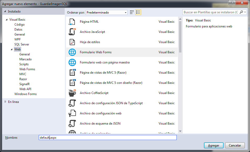Viewport: 250px width, 152px height.
Task: Select the Web Forms category
Action: [27, 69]
